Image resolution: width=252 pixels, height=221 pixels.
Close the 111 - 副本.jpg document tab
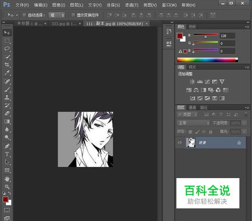(147, 24)
